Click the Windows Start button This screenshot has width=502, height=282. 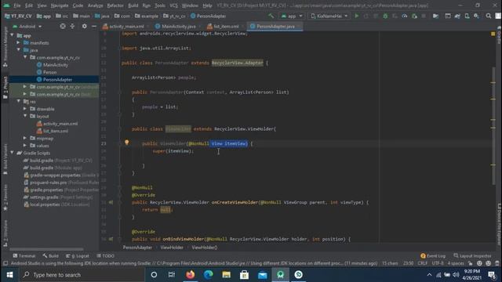click(9, 275)
